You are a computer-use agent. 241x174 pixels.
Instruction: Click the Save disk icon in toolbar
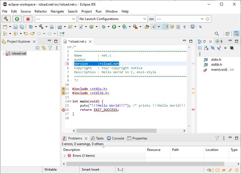(x=15, y=27)
